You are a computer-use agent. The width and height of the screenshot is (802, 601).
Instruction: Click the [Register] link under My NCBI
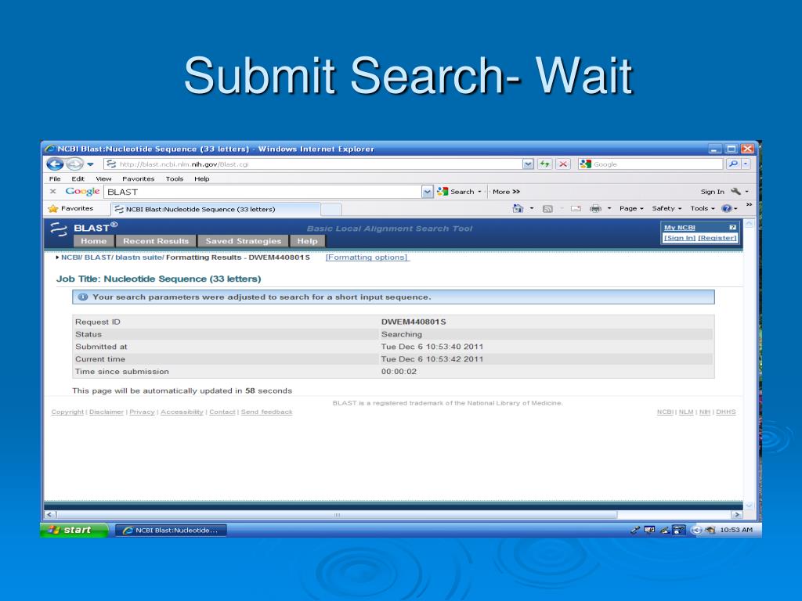[x=717, y=238]
